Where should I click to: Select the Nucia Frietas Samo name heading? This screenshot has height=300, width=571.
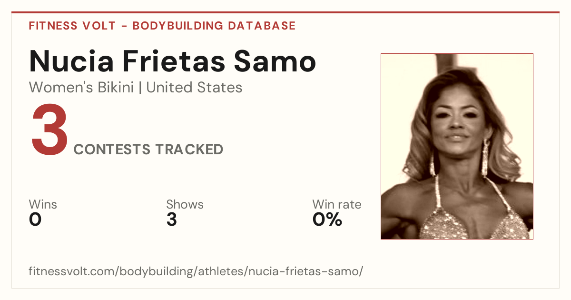173,61
